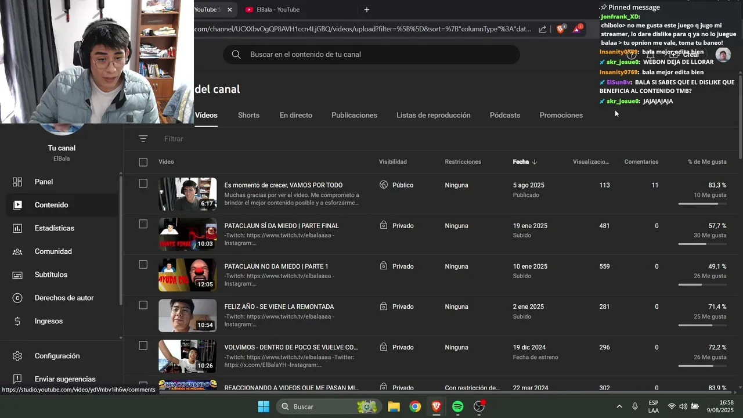Click the filter lines icon
This screenshot has height=418, width=743.
coord(143,139)
